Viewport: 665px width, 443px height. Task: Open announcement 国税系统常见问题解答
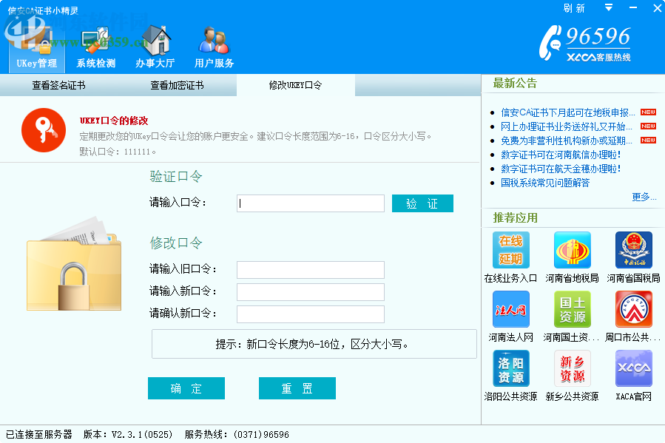click(x=545, y=183)
